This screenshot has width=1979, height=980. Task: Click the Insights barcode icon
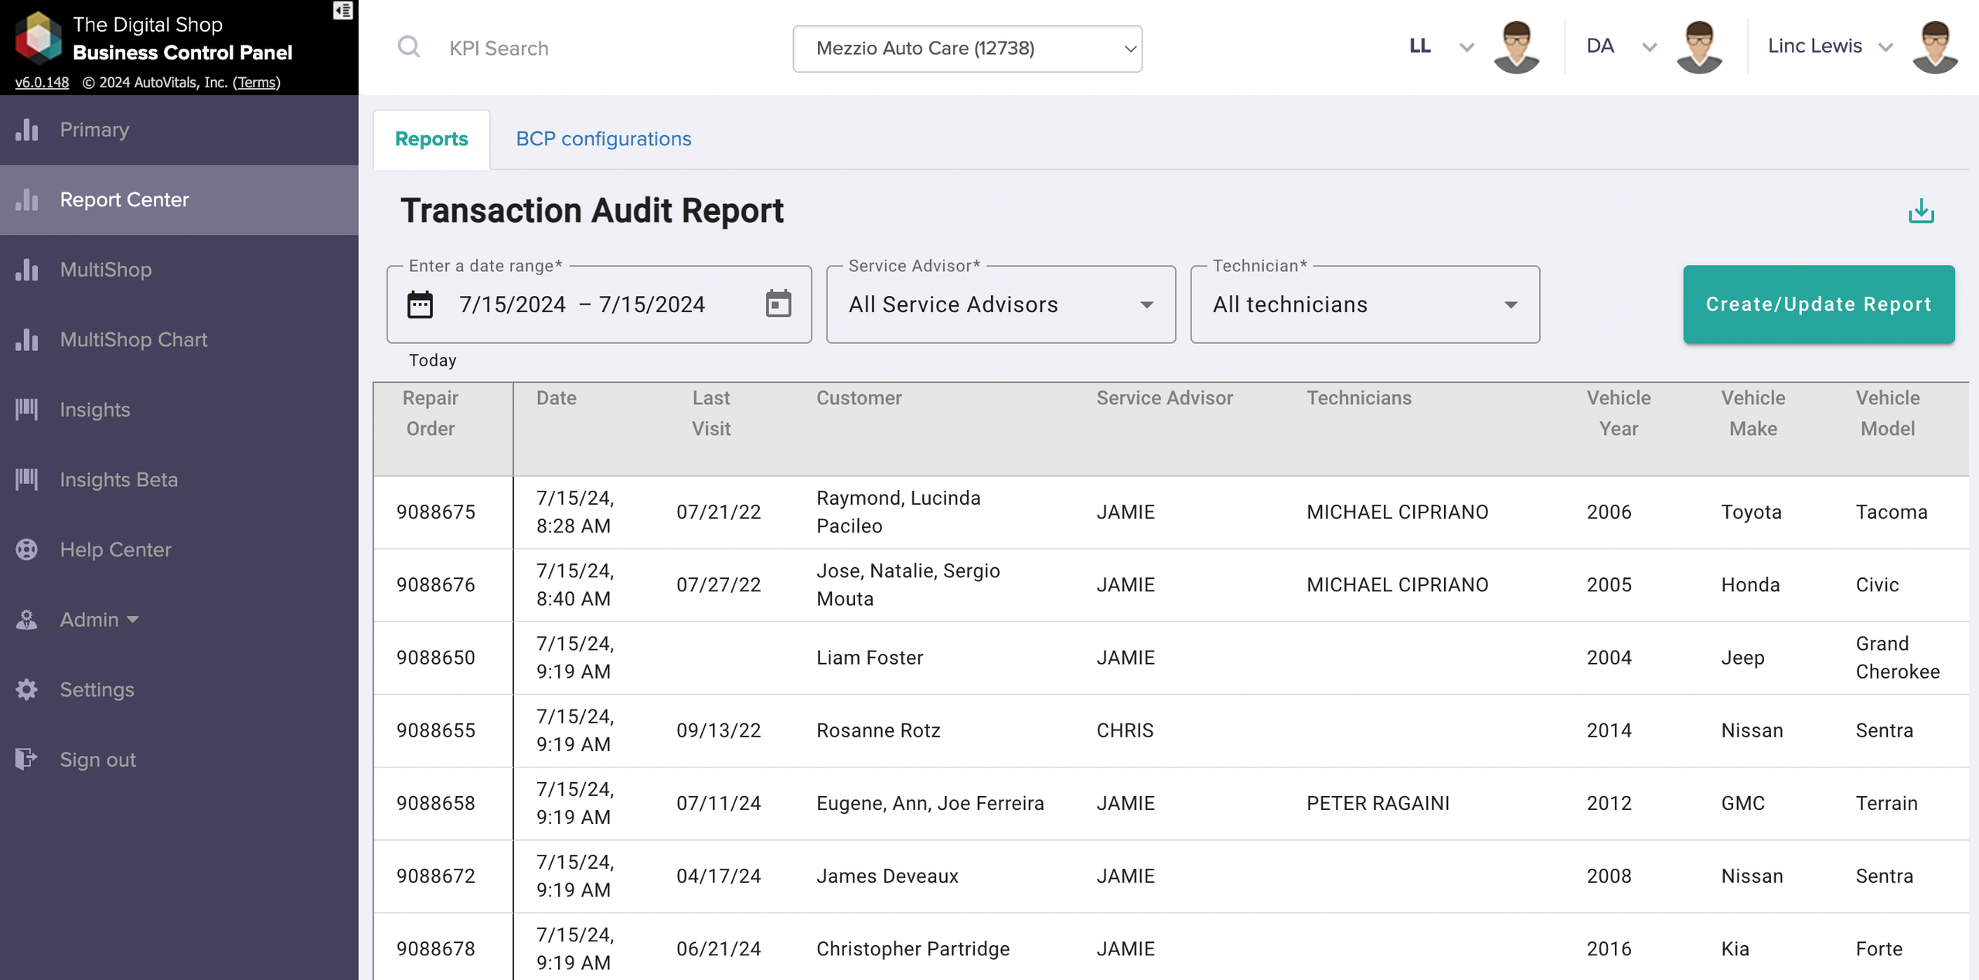[x=27, y=410]
